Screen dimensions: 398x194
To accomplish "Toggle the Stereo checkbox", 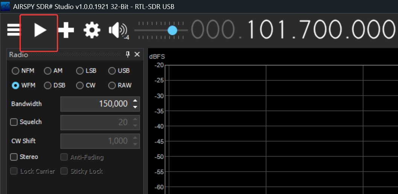I will pos(14,157).
